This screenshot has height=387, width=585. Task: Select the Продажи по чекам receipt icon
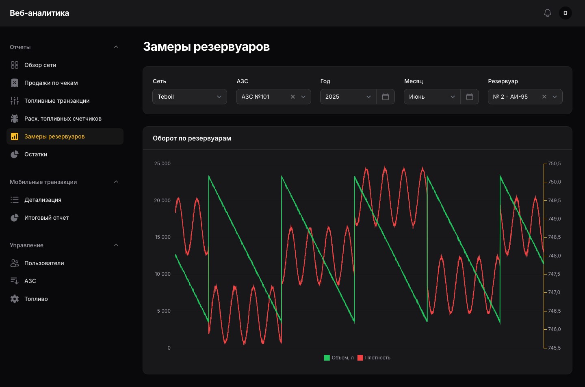tap(15, 83)
